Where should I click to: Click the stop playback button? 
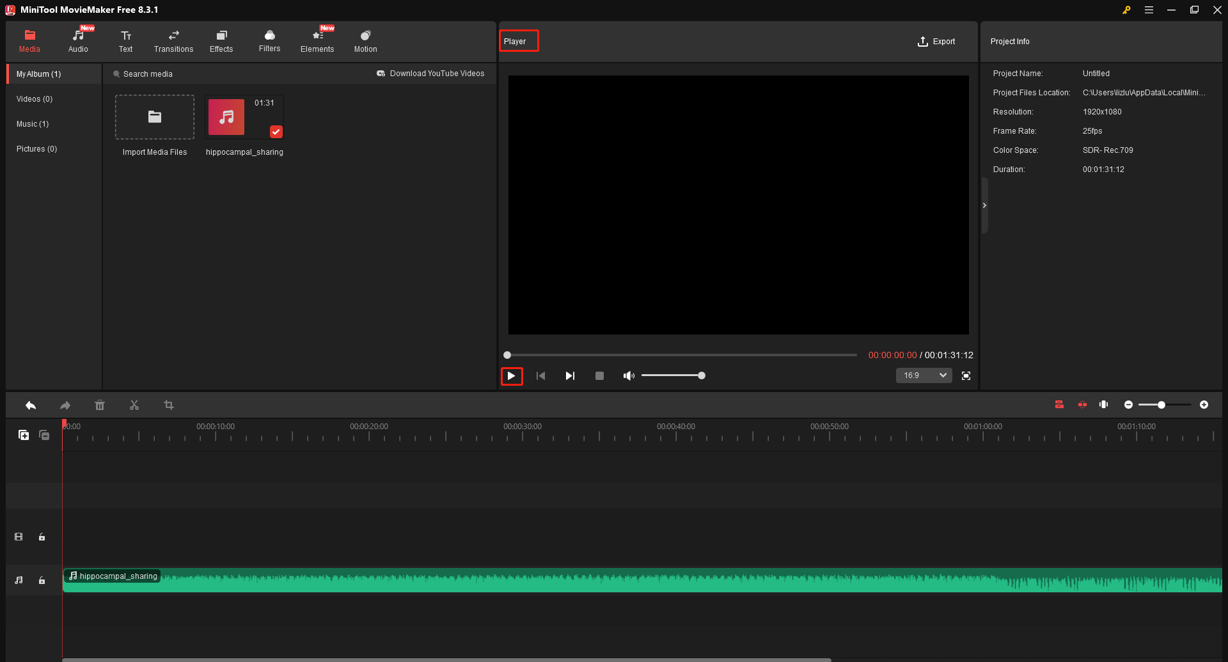pos(599,375)
